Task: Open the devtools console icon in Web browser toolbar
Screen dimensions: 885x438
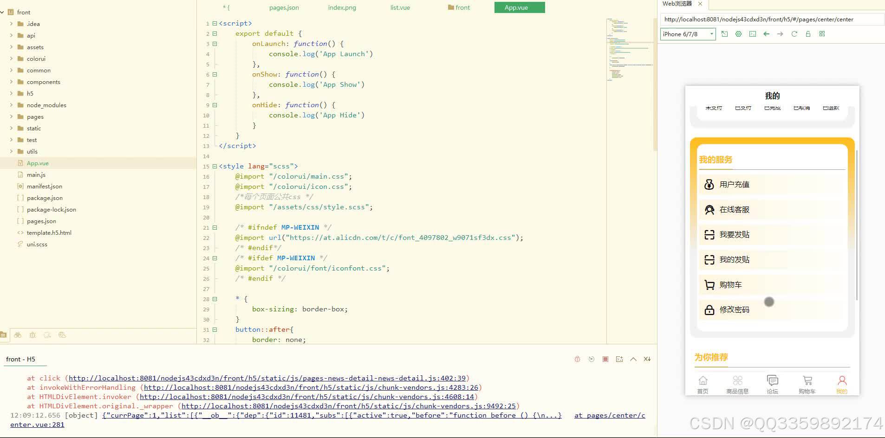Action: pyautogui.click(x=752, y=34)
